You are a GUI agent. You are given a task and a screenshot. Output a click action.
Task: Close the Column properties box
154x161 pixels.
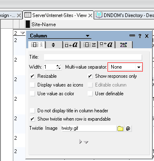[147, 36]
